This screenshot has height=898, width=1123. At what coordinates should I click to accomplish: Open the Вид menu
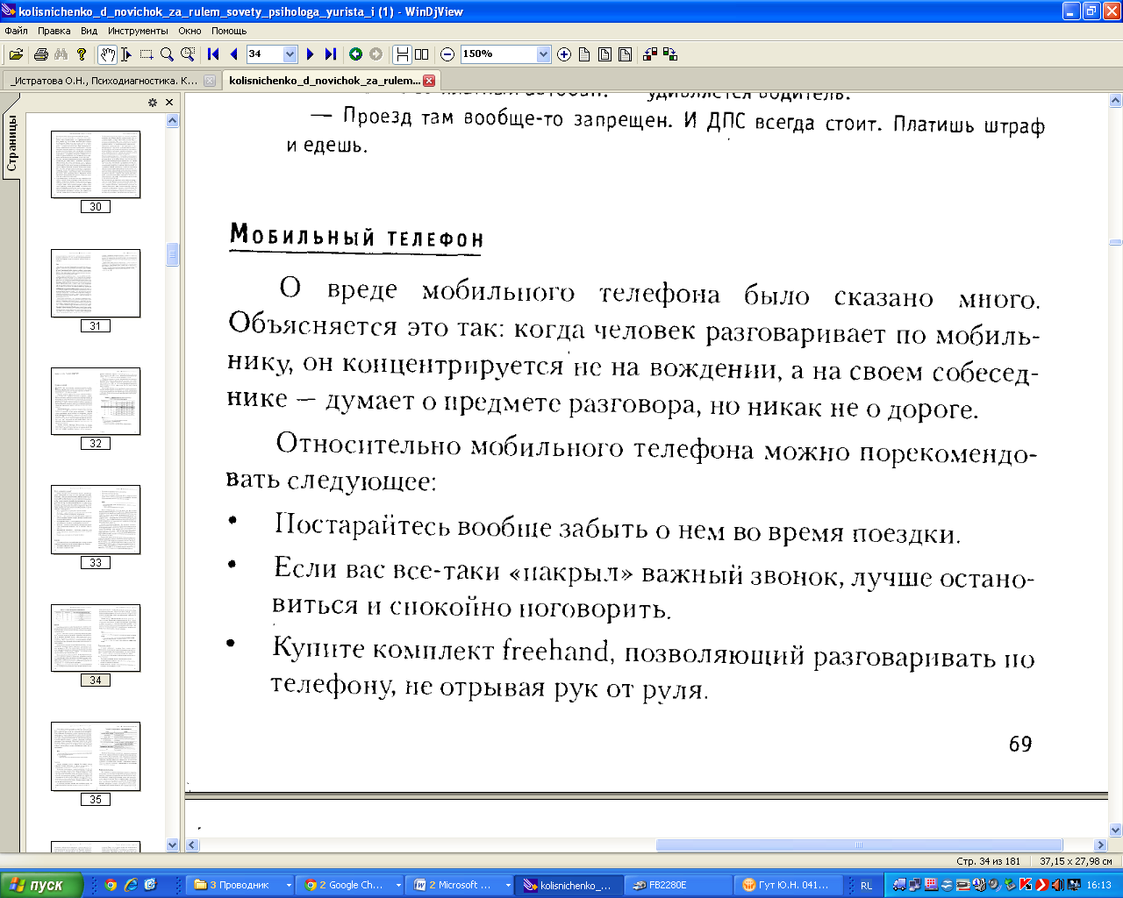tap(89, 31)
